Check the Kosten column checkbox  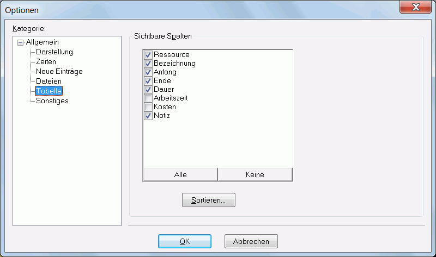click(148, 107)
